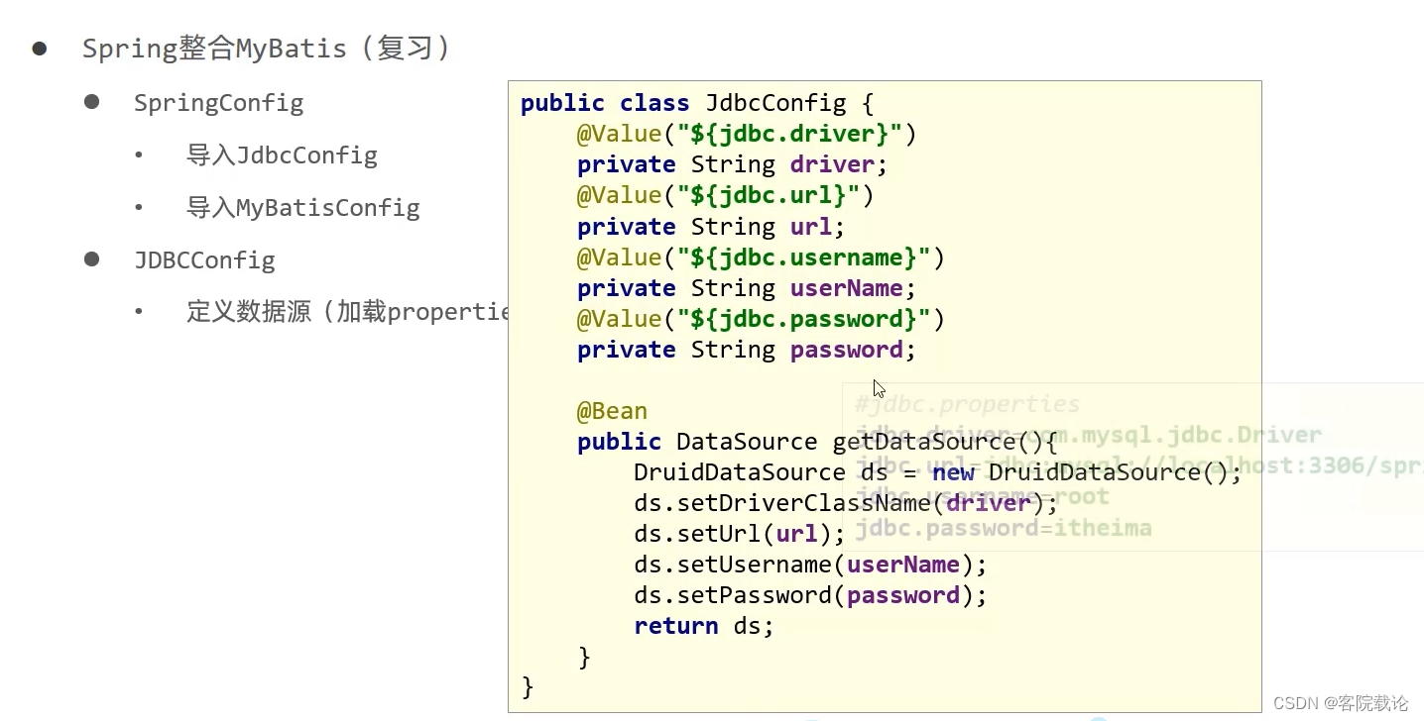Viewport: 1424px width, 721px height.
Task: Click the 'ds.setUsername(userName);' line
Action: 811,565
